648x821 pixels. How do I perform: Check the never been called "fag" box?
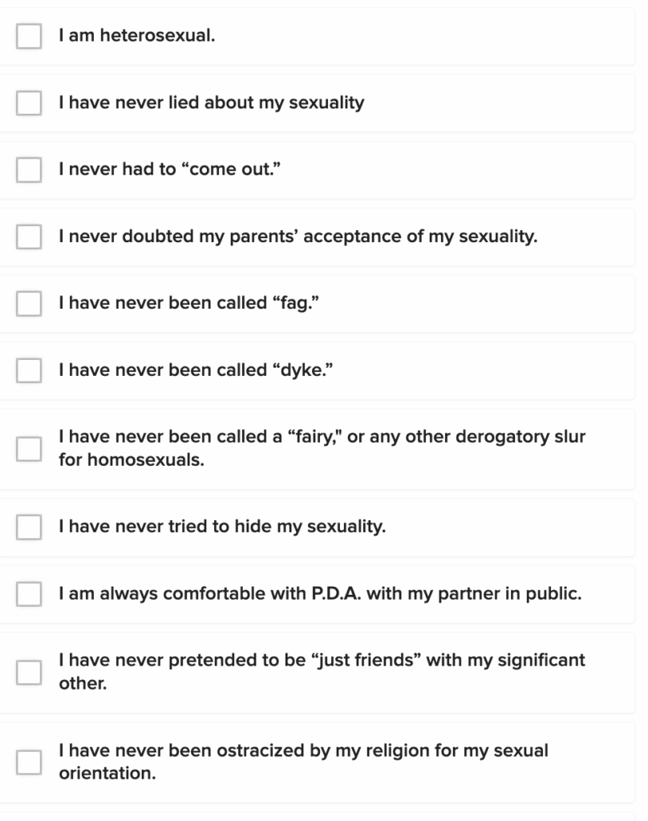[x=29, y=303]
